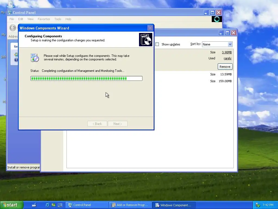Click the disabled Next button in wizard
The image size is (278, 209).
(118, 124)
